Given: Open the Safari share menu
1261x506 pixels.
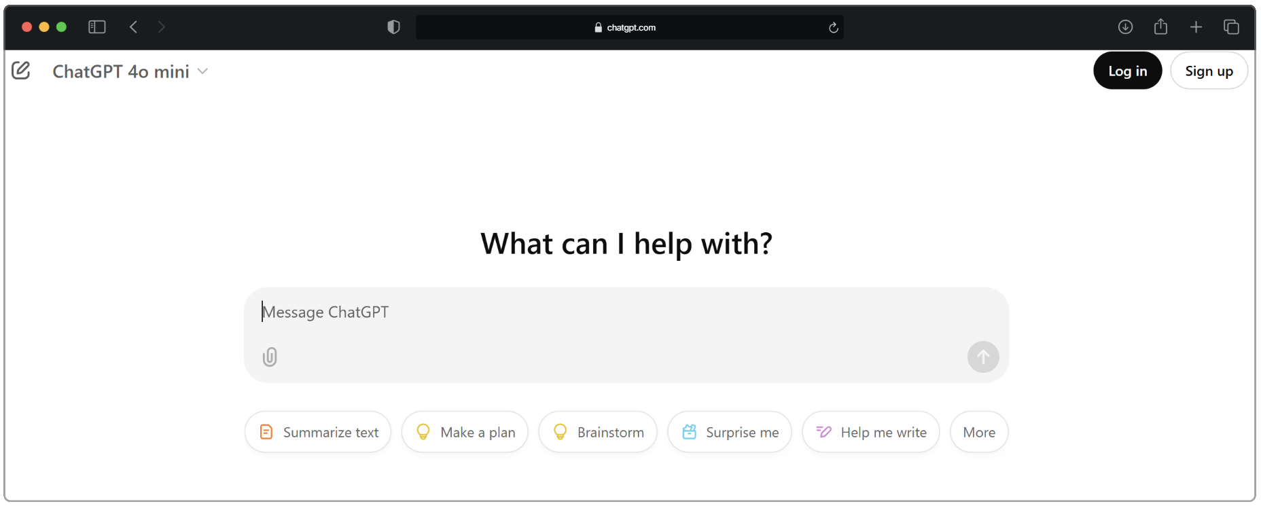Looking at the screenshot, I should tap(1160, 26).
